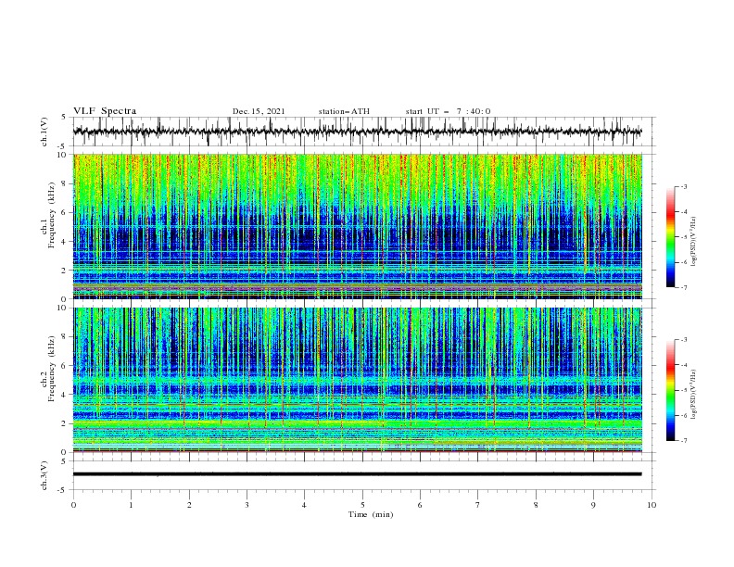Click the '-3' value on ch.2 colorbar
Viewport: 734px width, 567px height.
[x=684, y=340]
